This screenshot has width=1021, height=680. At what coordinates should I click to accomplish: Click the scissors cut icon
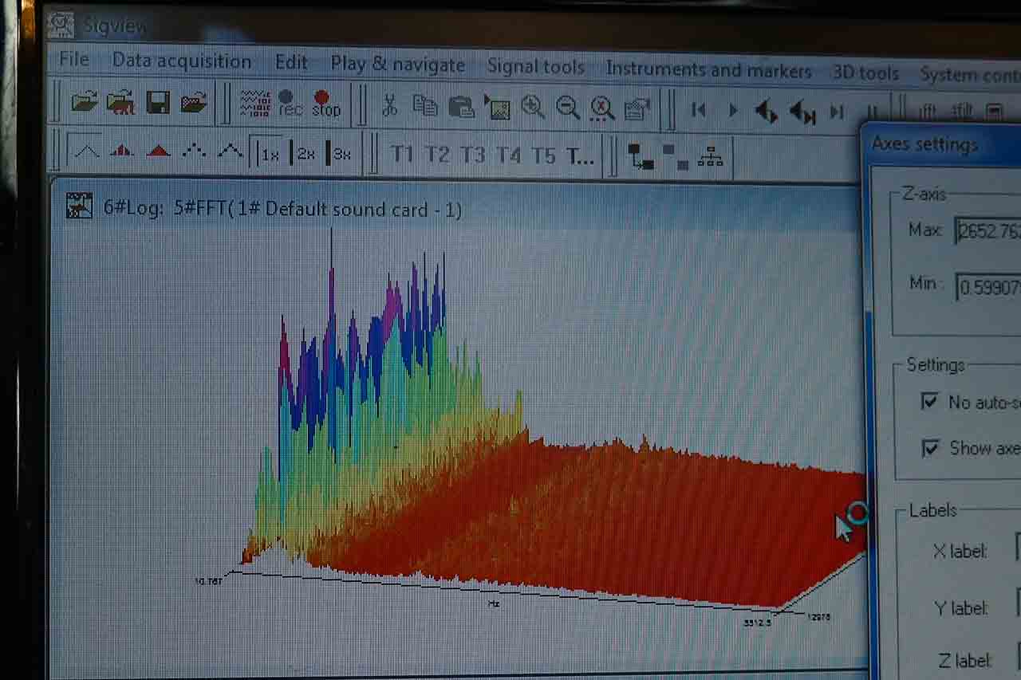389,105
